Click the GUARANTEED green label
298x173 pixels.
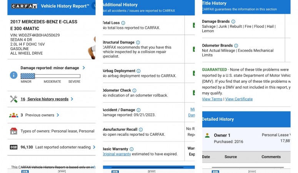coord(215,70)
